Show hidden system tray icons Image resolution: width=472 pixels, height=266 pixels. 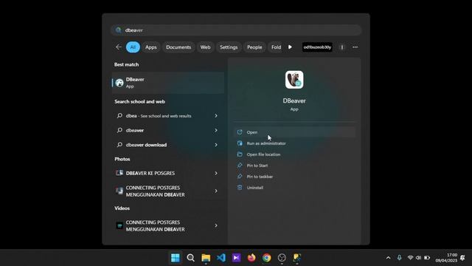pos(389,258)
